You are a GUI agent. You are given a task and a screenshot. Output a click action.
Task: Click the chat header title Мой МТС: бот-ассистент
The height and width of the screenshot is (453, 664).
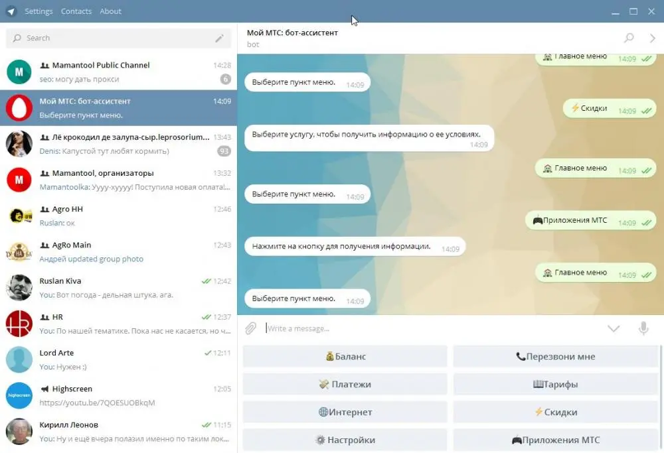(292, 32)
